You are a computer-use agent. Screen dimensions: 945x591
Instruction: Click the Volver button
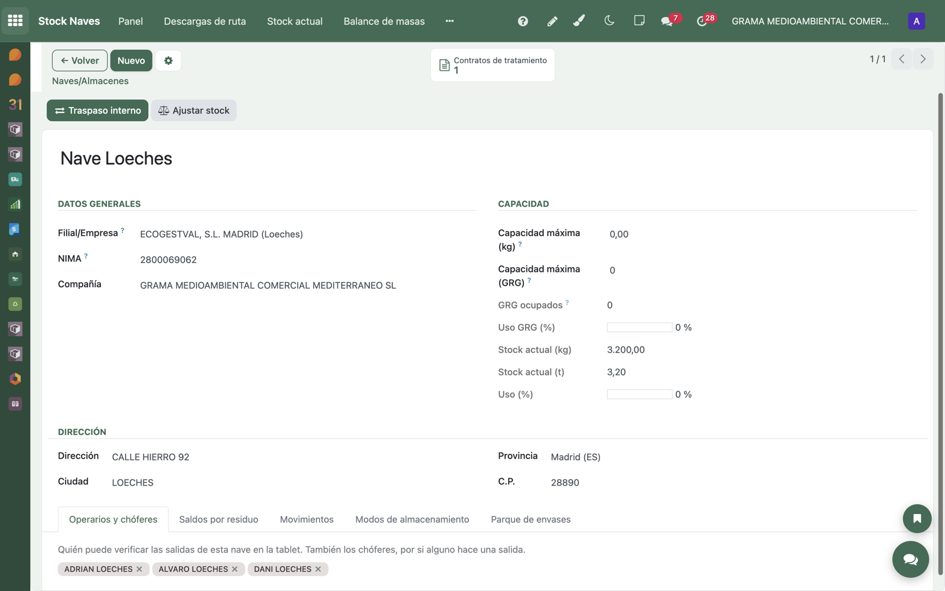pyautogui.click(x=80, y=60)
